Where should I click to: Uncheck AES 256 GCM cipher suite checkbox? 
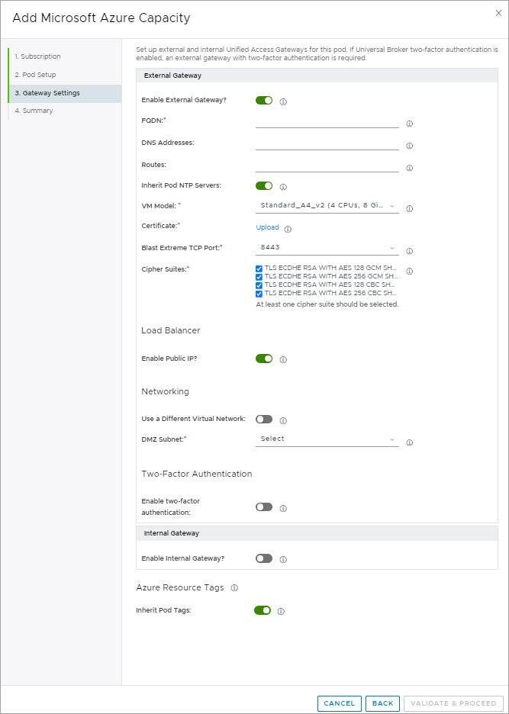tap(259, 277)
